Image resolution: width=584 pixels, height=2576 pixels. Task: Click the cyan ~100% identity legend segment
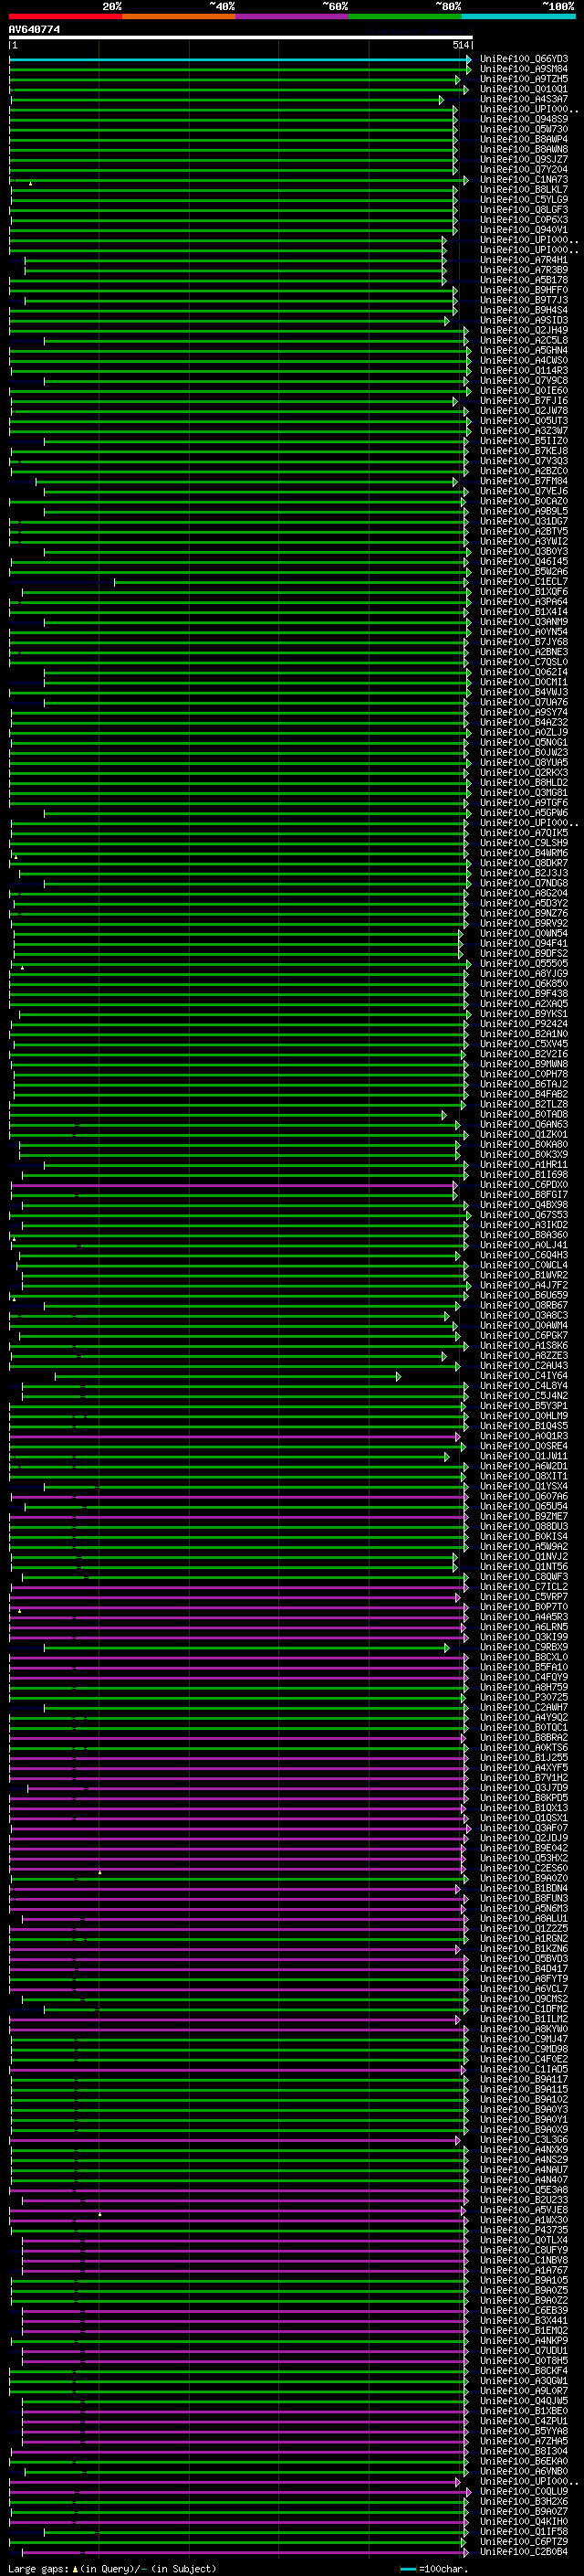tap(518, 16)
